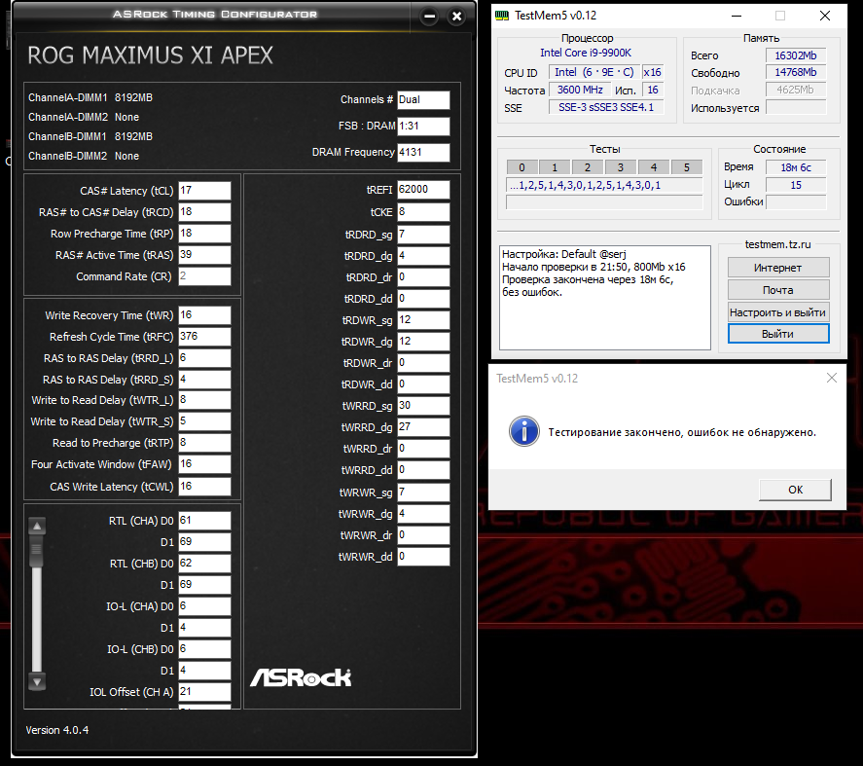863x766 pixels.
Task: Click the tWRWR_sg value field
Action: click(x=423, y=492)
